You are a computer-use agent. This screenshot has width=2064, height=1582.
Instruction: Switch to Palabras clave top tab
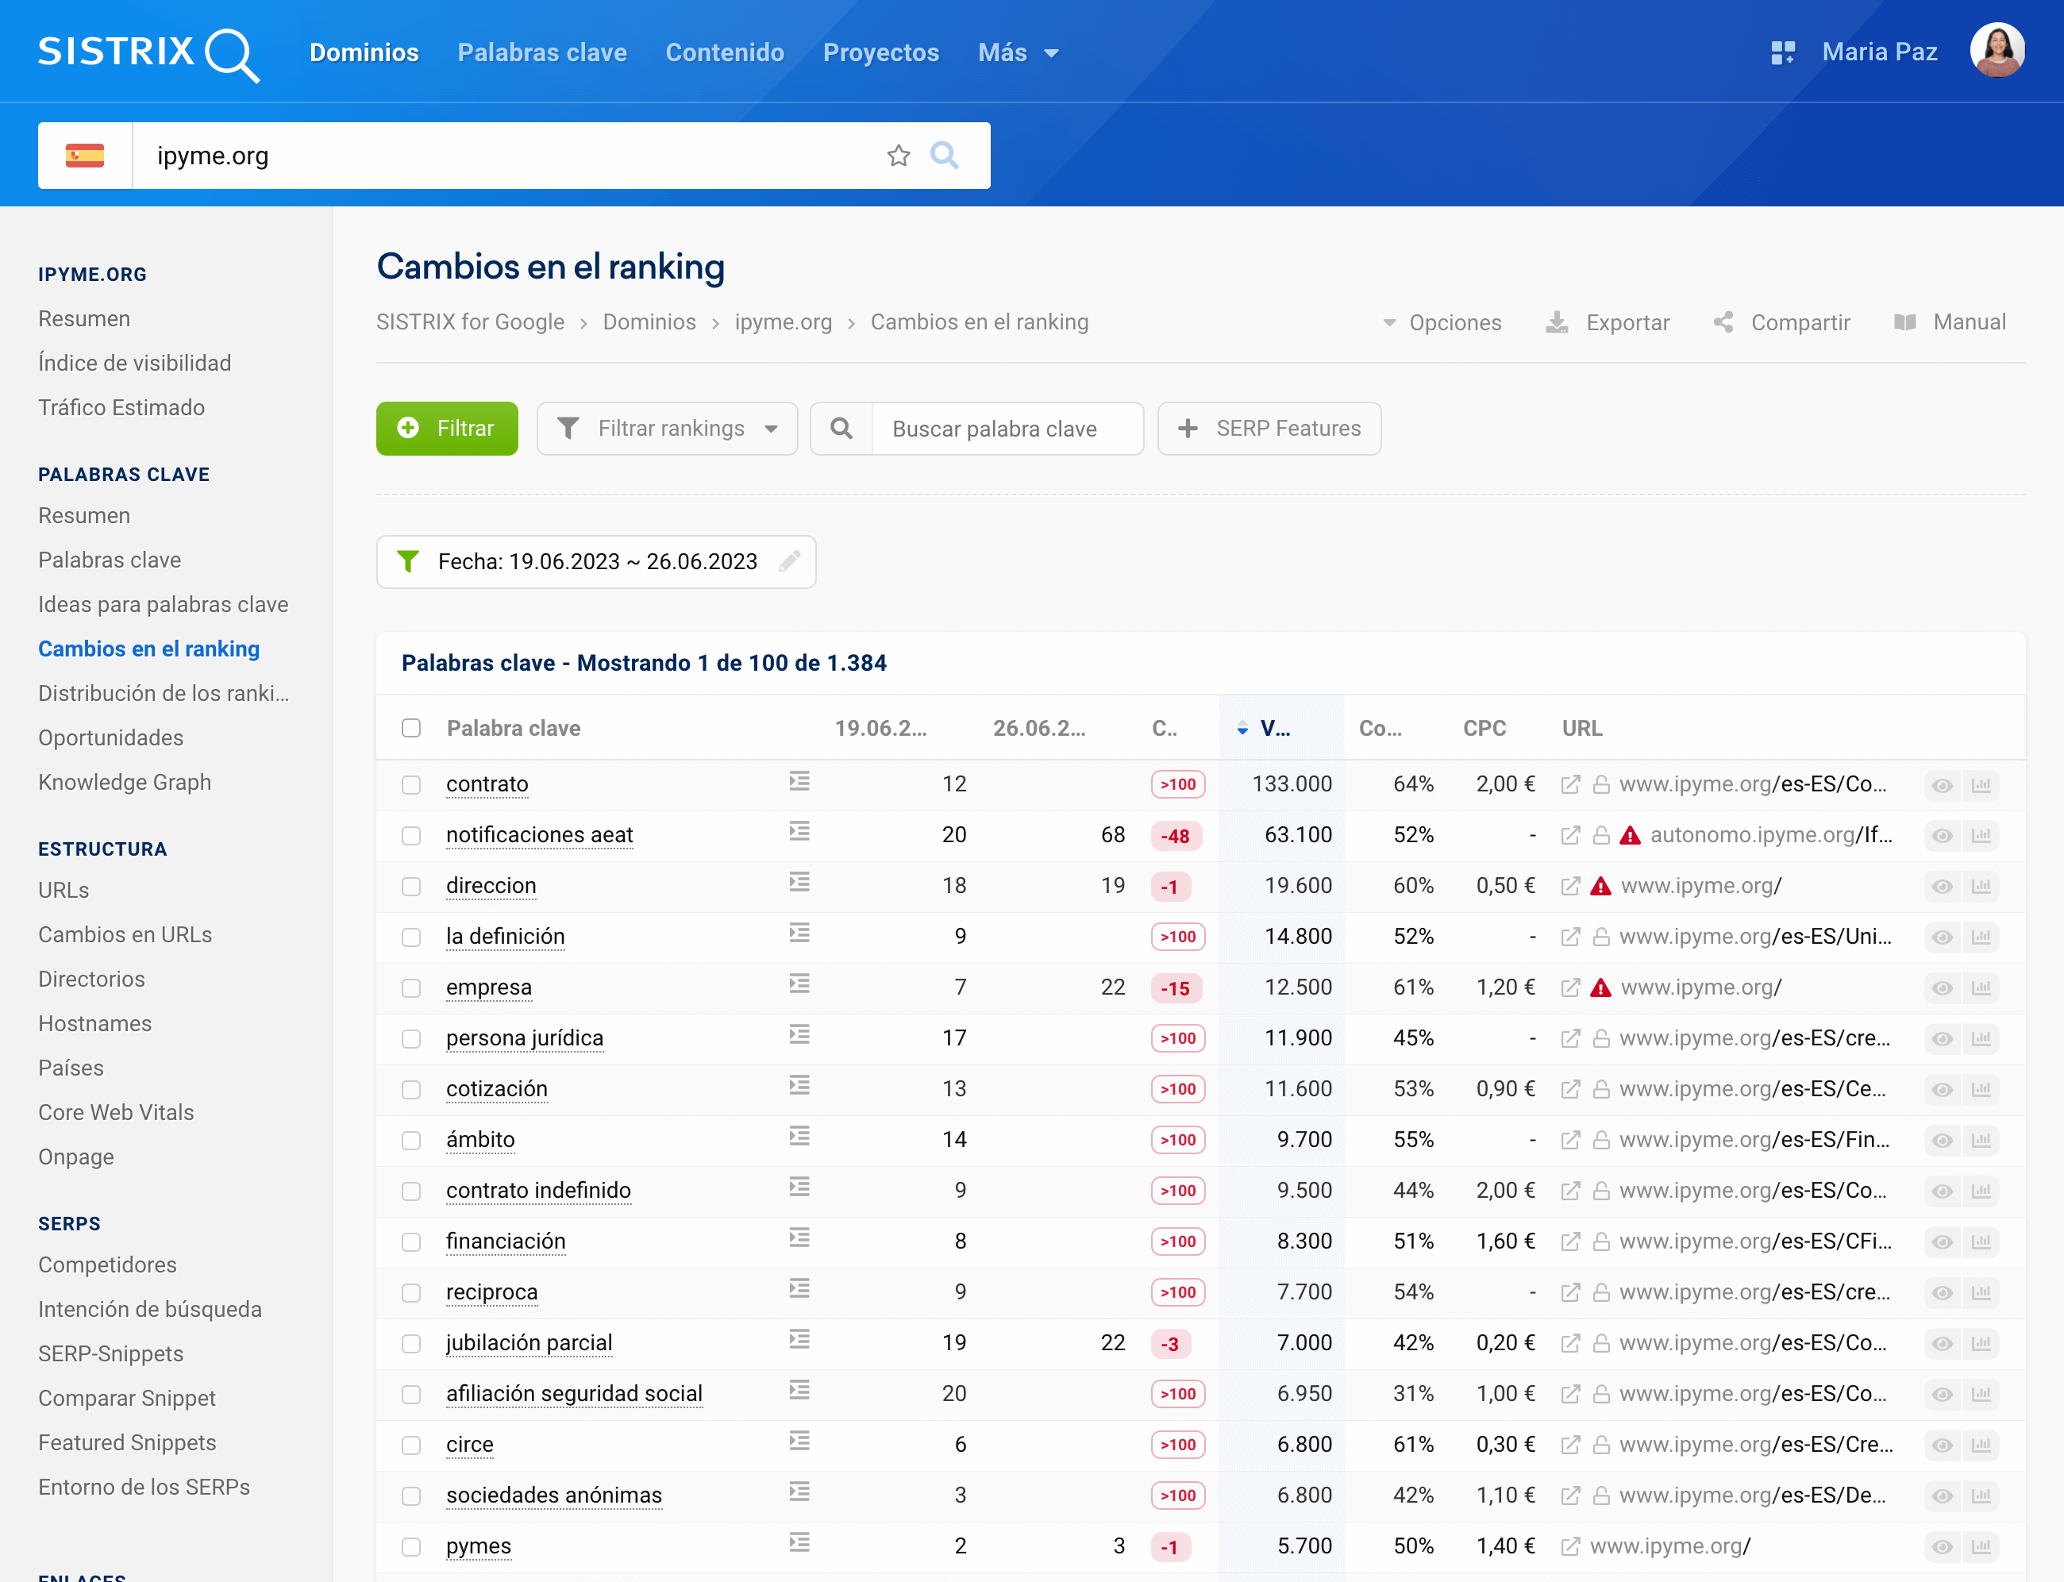coord(541,52)
